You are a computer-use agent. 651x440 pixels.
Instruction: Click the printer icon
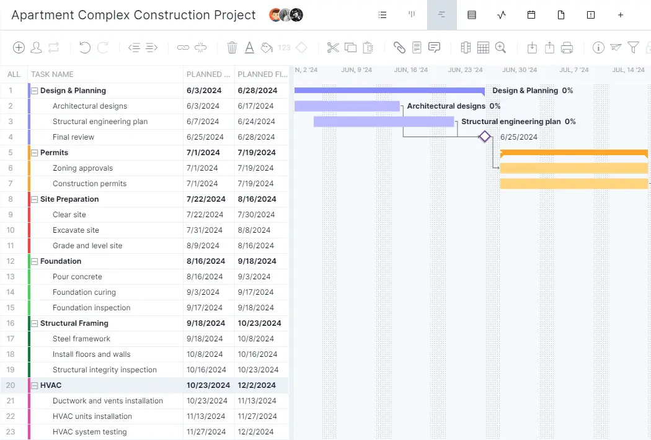click(567, 48)
